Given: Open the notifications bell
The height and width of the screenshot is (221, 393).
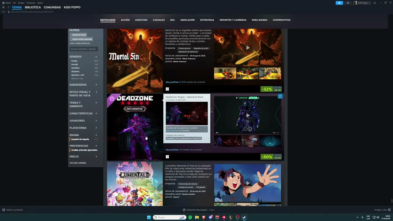Looking at the screenshot, I should [x=348, y=3].
